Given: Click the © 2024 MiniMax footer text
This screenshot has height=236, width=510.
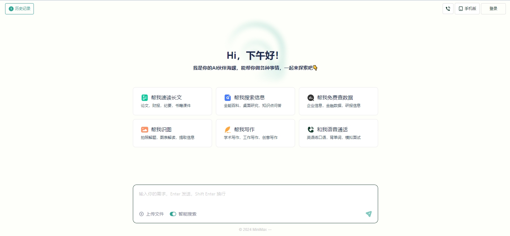Looking at the screenshot, I should tap(253, 230).
